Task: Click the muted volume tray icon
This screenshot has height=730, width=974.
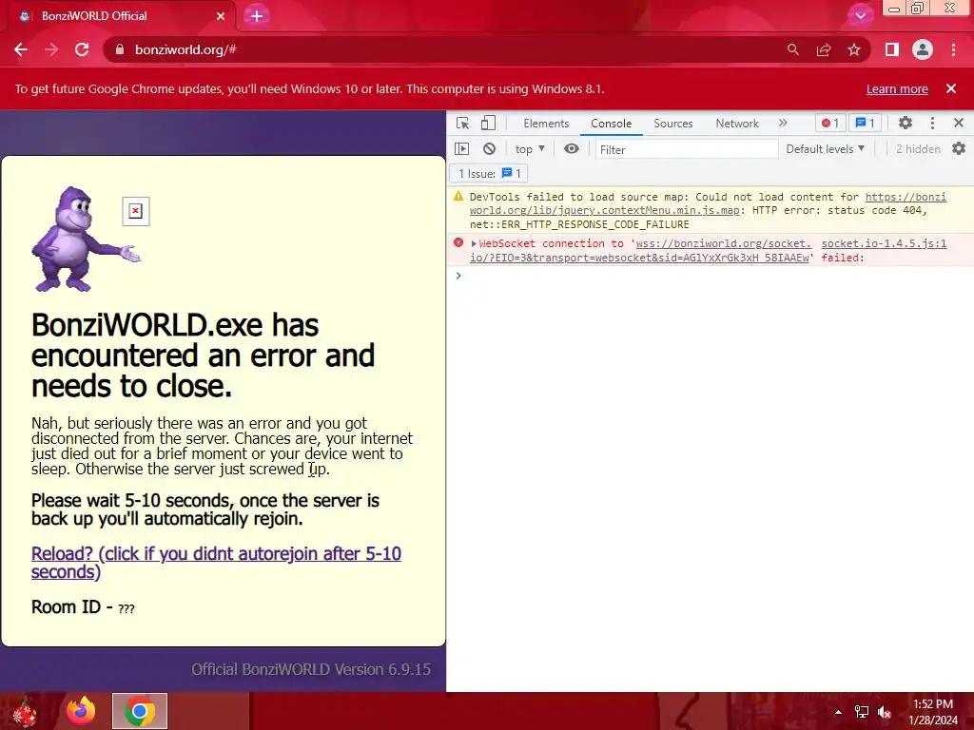Action: click(885, 712)
